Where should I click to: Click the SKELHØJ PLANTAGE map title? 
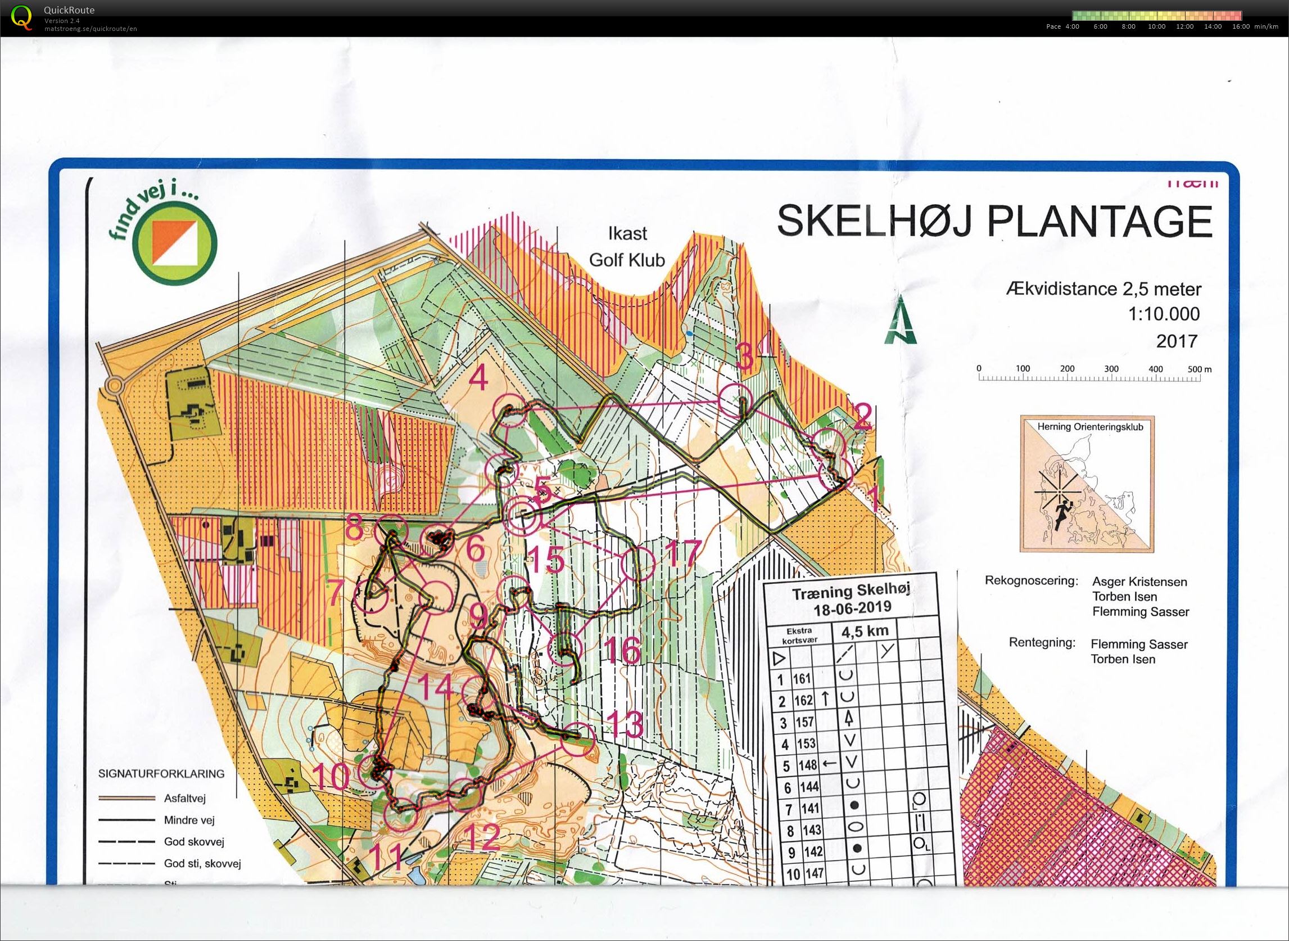tap(994, 221)
